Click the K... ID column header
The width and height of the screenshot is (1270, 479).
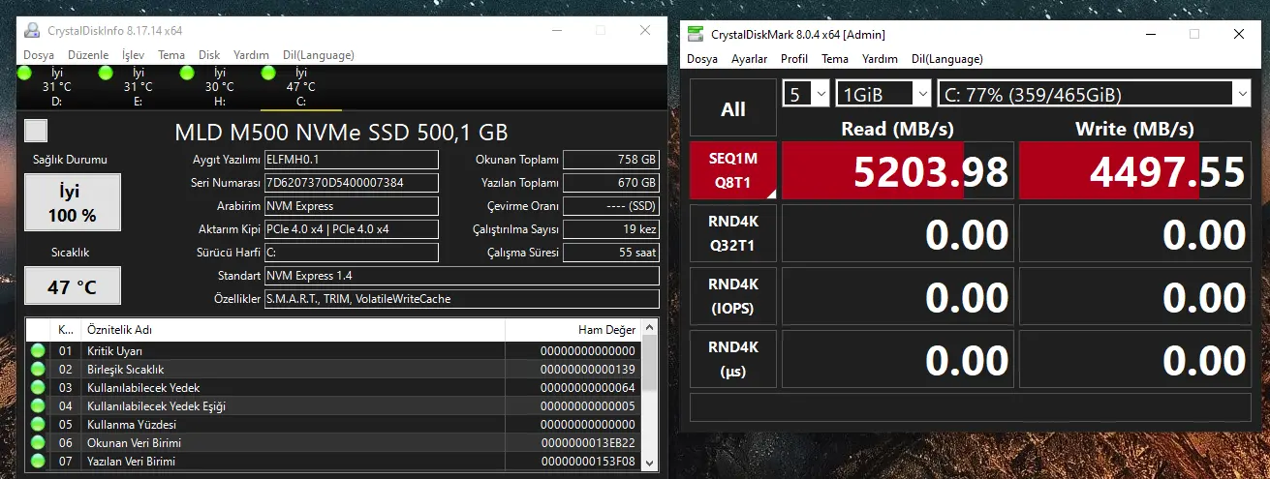(65, 329)
